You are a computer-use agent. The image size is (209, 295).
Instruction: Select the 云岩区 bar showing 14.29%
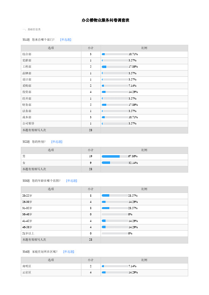click(x=115, y=273)
